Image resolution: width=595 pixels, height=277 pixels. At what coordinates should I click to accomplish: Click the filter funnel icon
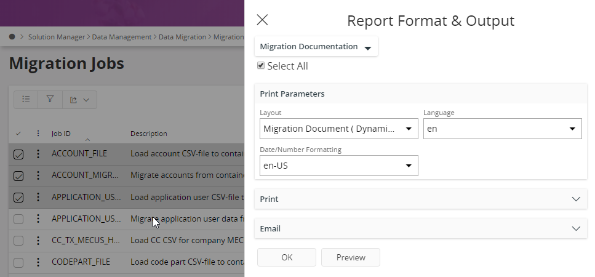[50, 99]
